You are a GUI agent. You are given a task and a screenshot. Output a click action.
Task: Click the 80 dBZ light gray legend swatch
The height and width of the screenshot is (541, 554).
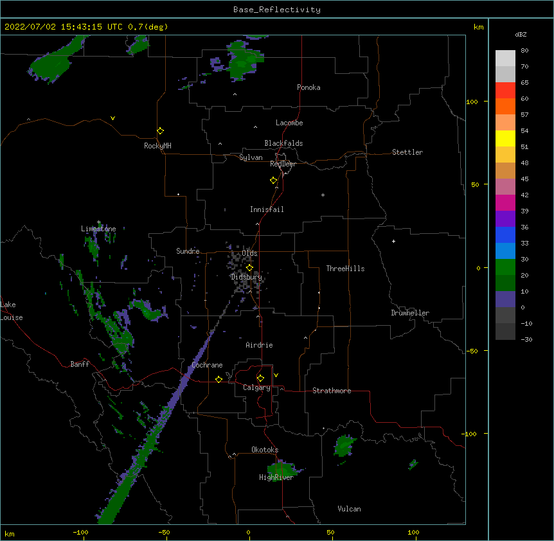505,58
